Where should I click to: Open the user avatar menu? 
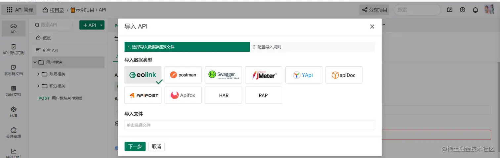pos(489,10)
